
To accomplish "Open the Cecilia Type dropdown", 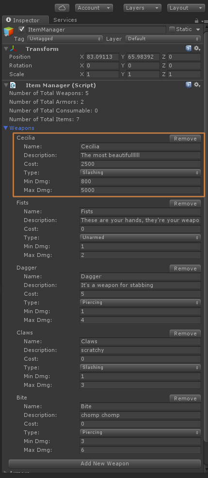I will click(140, 173).
